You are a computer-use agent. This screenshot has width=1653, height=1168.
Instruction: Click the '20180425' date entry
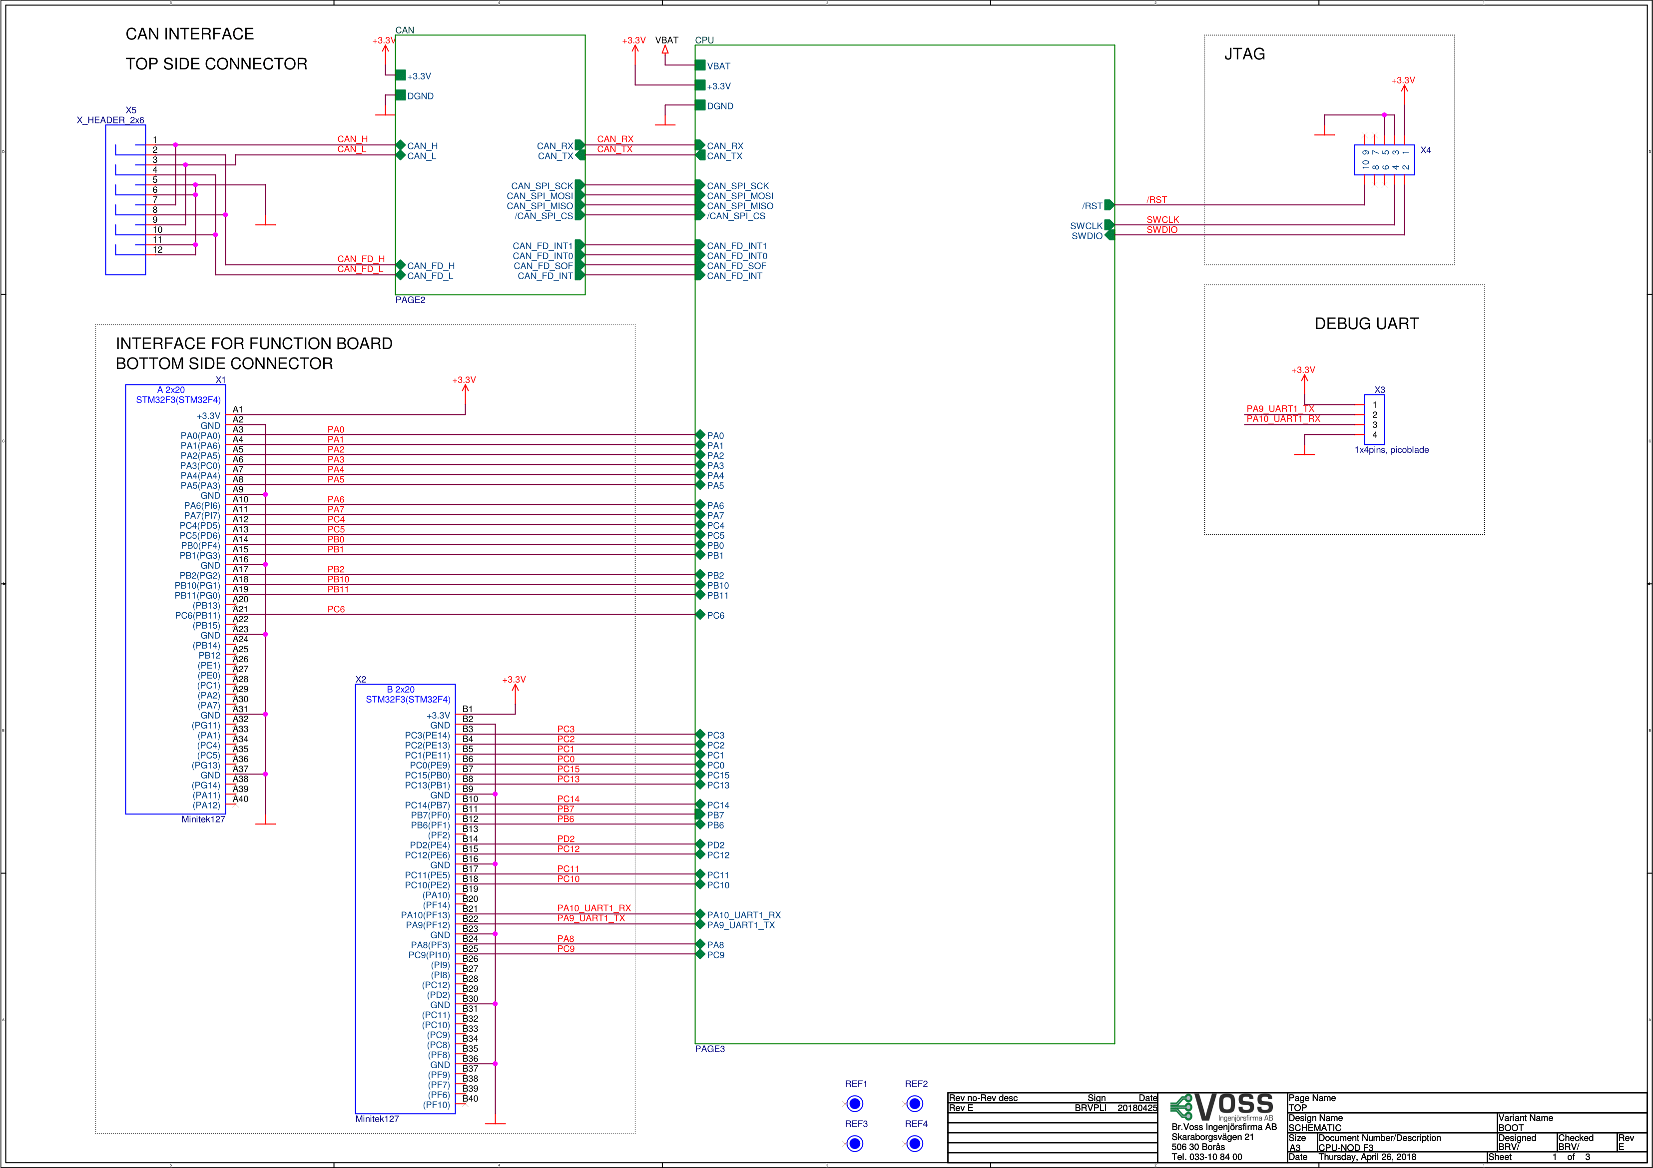(1137, 1108)
